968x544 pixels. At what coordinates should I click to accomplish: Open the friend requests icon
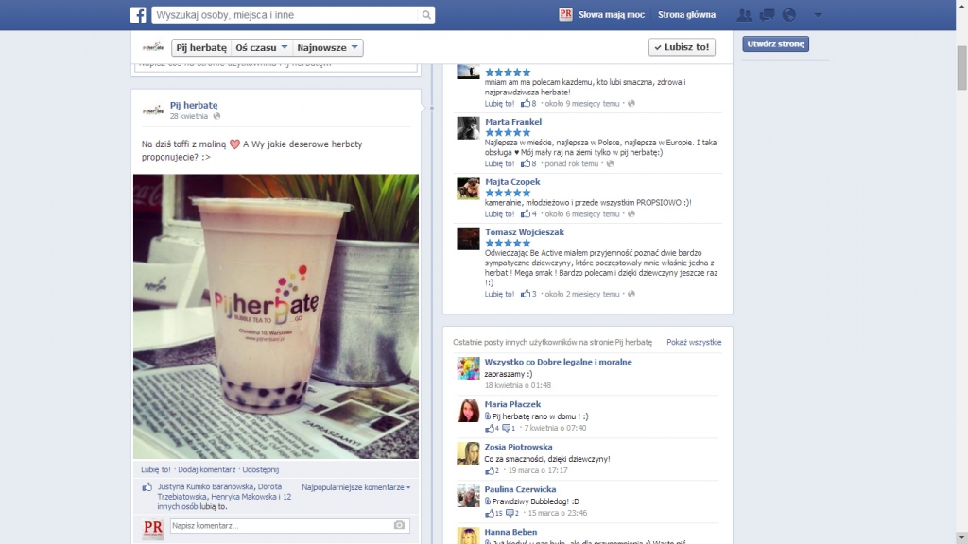pos(744,15)
